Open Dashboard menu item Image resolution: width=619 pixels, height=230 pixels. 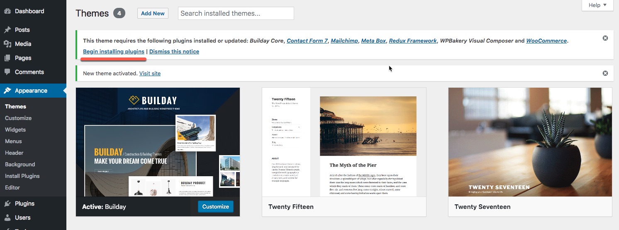click(x=33, y=11)
